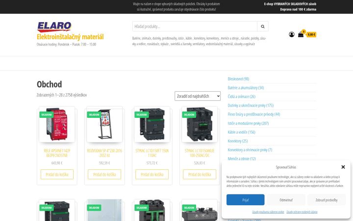Focus the product search field

pyautogui.click(x=195, y=27)
